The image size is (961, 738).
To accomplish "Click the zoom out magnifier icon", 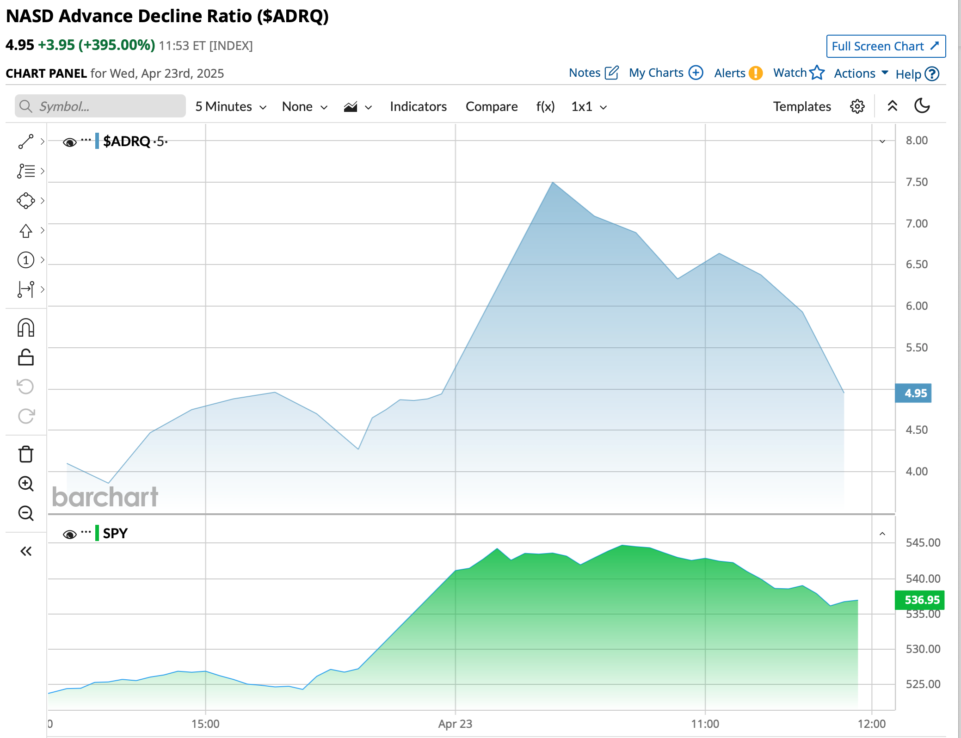I will point(25,513).
